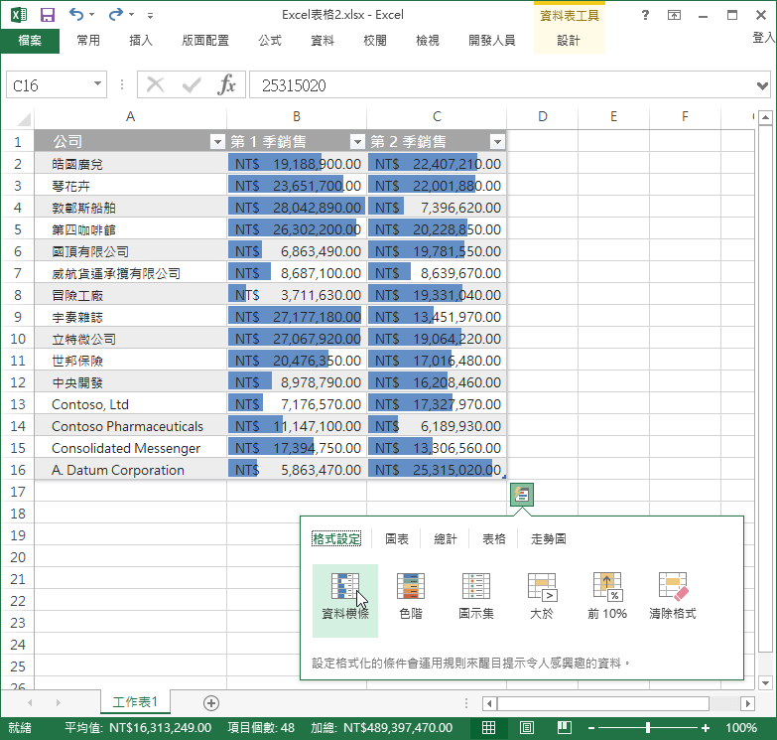
Task: Click the horizontal scrollbar right arrow
Action: (748, 703)
